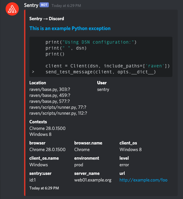Screen dimensions: 183x199
Task: Click level value 'error'
Action: 124,165
